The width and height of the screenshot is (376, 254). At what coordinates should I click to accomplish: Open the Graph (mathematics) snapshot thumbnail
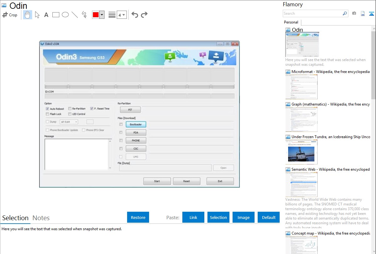[301, 119]
